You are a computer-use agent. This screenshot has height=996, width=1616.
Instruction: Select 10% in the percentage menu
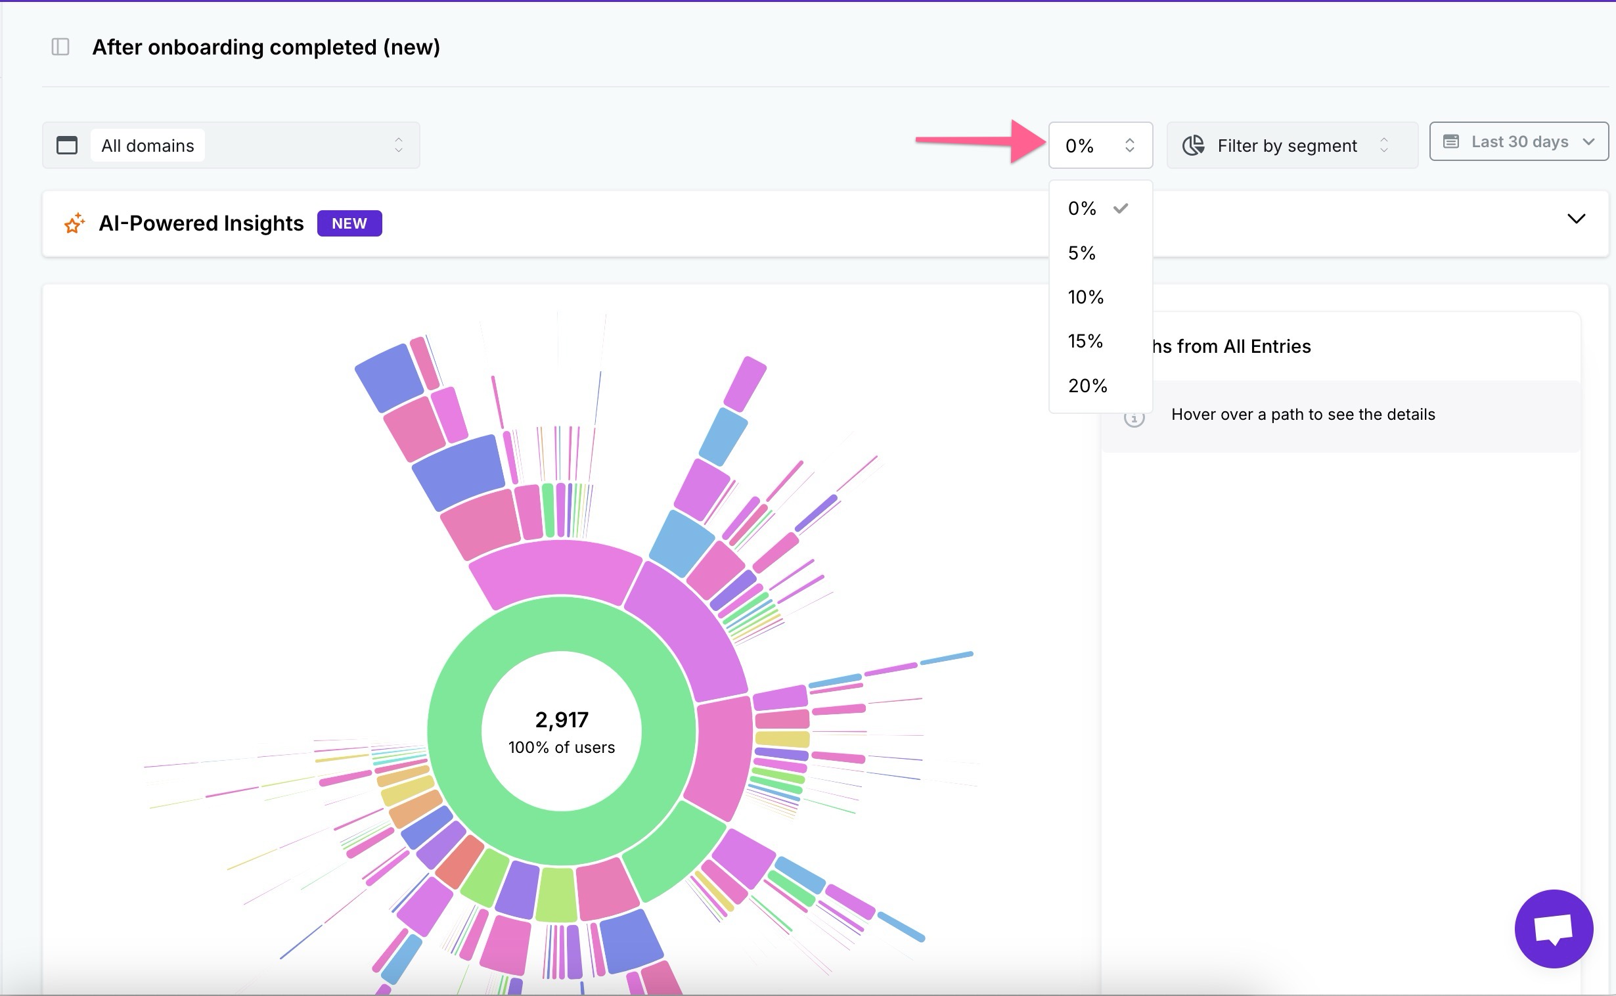click(x=1085, y=297)
